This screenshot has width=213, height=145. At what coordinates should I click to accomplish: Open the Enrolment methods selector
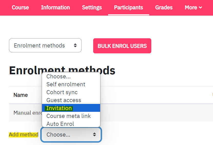(45, 45)
